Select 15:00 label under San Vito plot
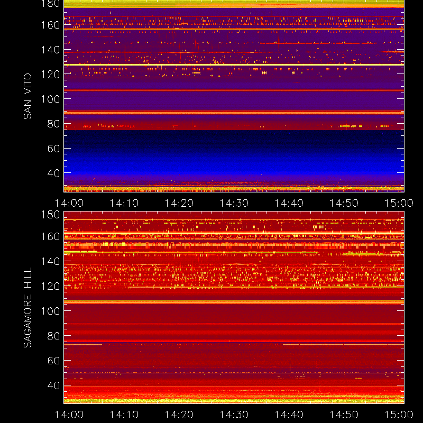Image resolution: width=423 pixels, height=423 pixels. pos(399,203)
